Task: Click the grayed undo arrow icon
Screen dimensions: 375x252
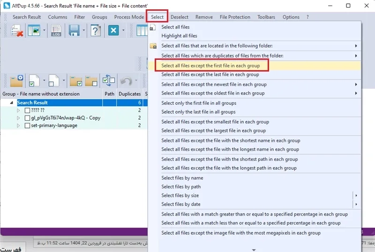Action: click(x=126, y=81)
